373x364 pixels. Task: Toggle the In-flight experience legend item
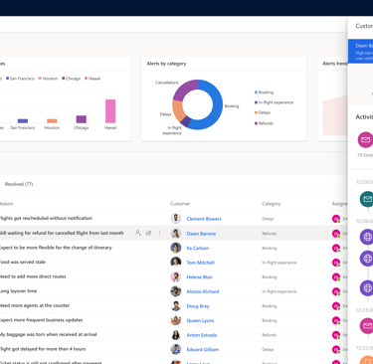[x=274, y=102]
